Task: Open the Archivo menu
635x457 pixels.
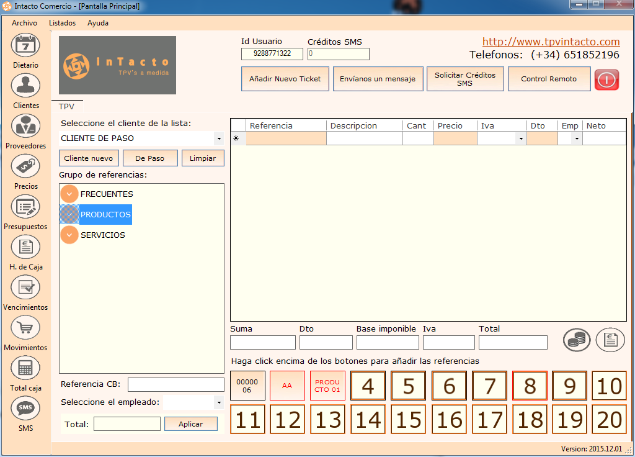Action: click(x=24, y=23)
